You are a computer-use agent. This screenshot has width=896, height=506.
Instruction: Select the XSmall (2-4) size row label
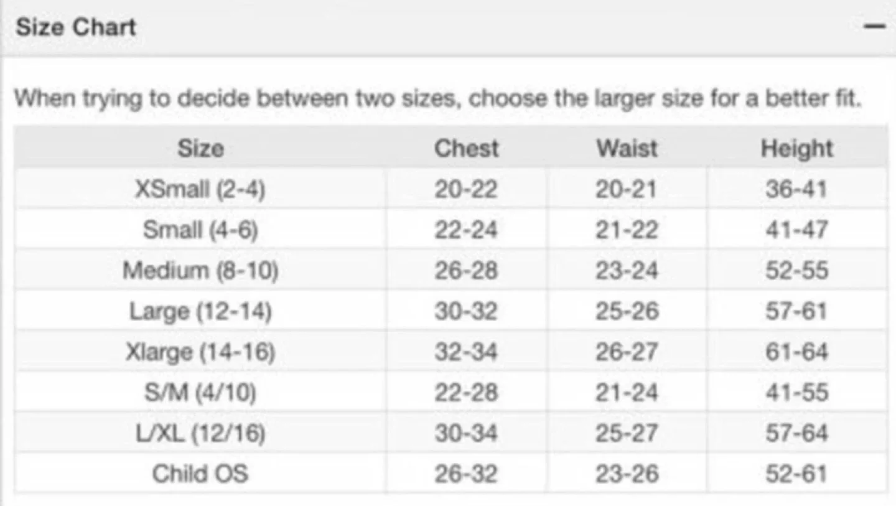200,189
